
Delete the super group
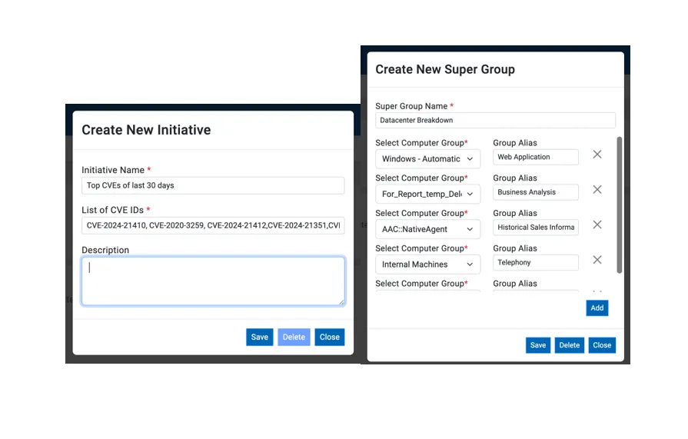tap(570, 345)
